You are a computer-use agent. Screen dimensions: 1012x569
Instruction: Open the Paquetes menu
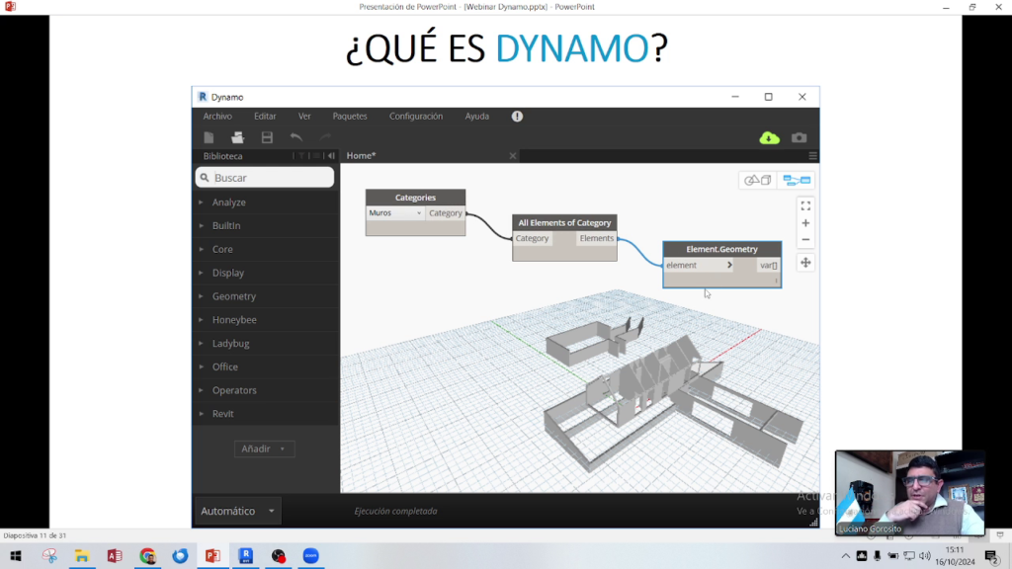(351, 116)
